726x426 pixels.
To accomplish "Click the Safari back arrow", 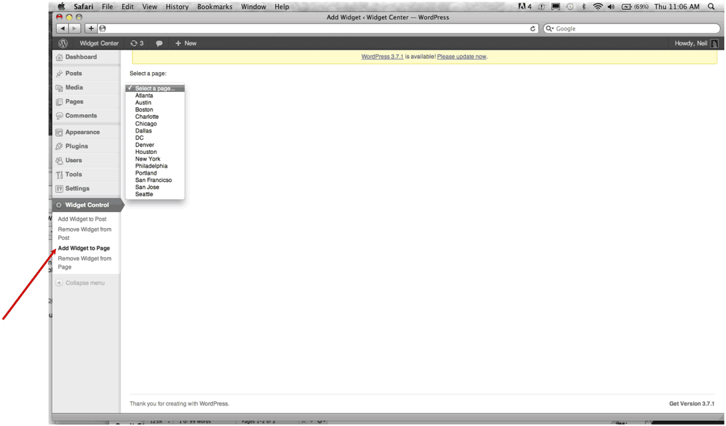I will [x=63, y=28].
